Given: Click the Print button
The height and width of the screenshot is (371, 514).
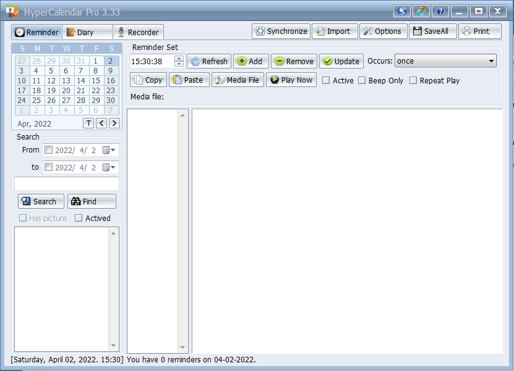Looking at the screenshot, I should 475,31.
